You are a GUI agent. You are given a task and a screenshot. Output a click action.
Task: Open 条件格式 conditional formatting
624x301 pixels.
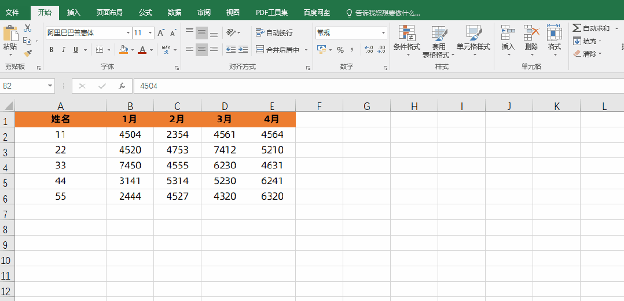pos(407,41)
